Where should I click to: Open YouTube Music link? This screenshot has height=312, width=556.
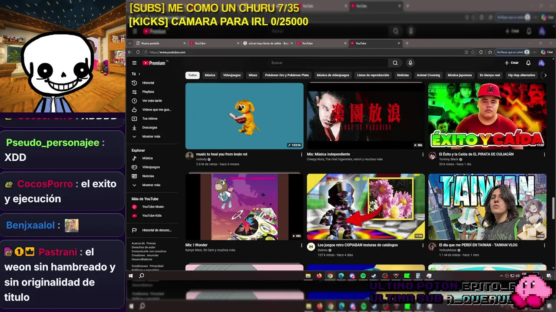(x=152, y=207)
